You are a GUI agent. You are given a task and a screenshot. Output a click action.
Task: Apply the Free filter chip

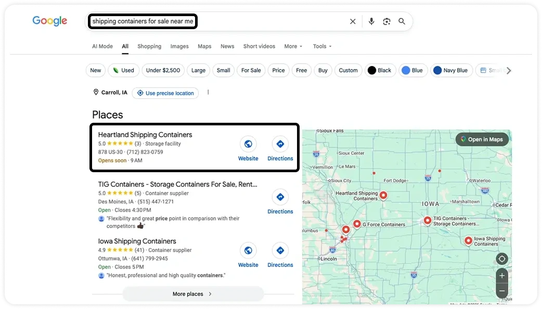pyautogui.click(x=301, y=71)
